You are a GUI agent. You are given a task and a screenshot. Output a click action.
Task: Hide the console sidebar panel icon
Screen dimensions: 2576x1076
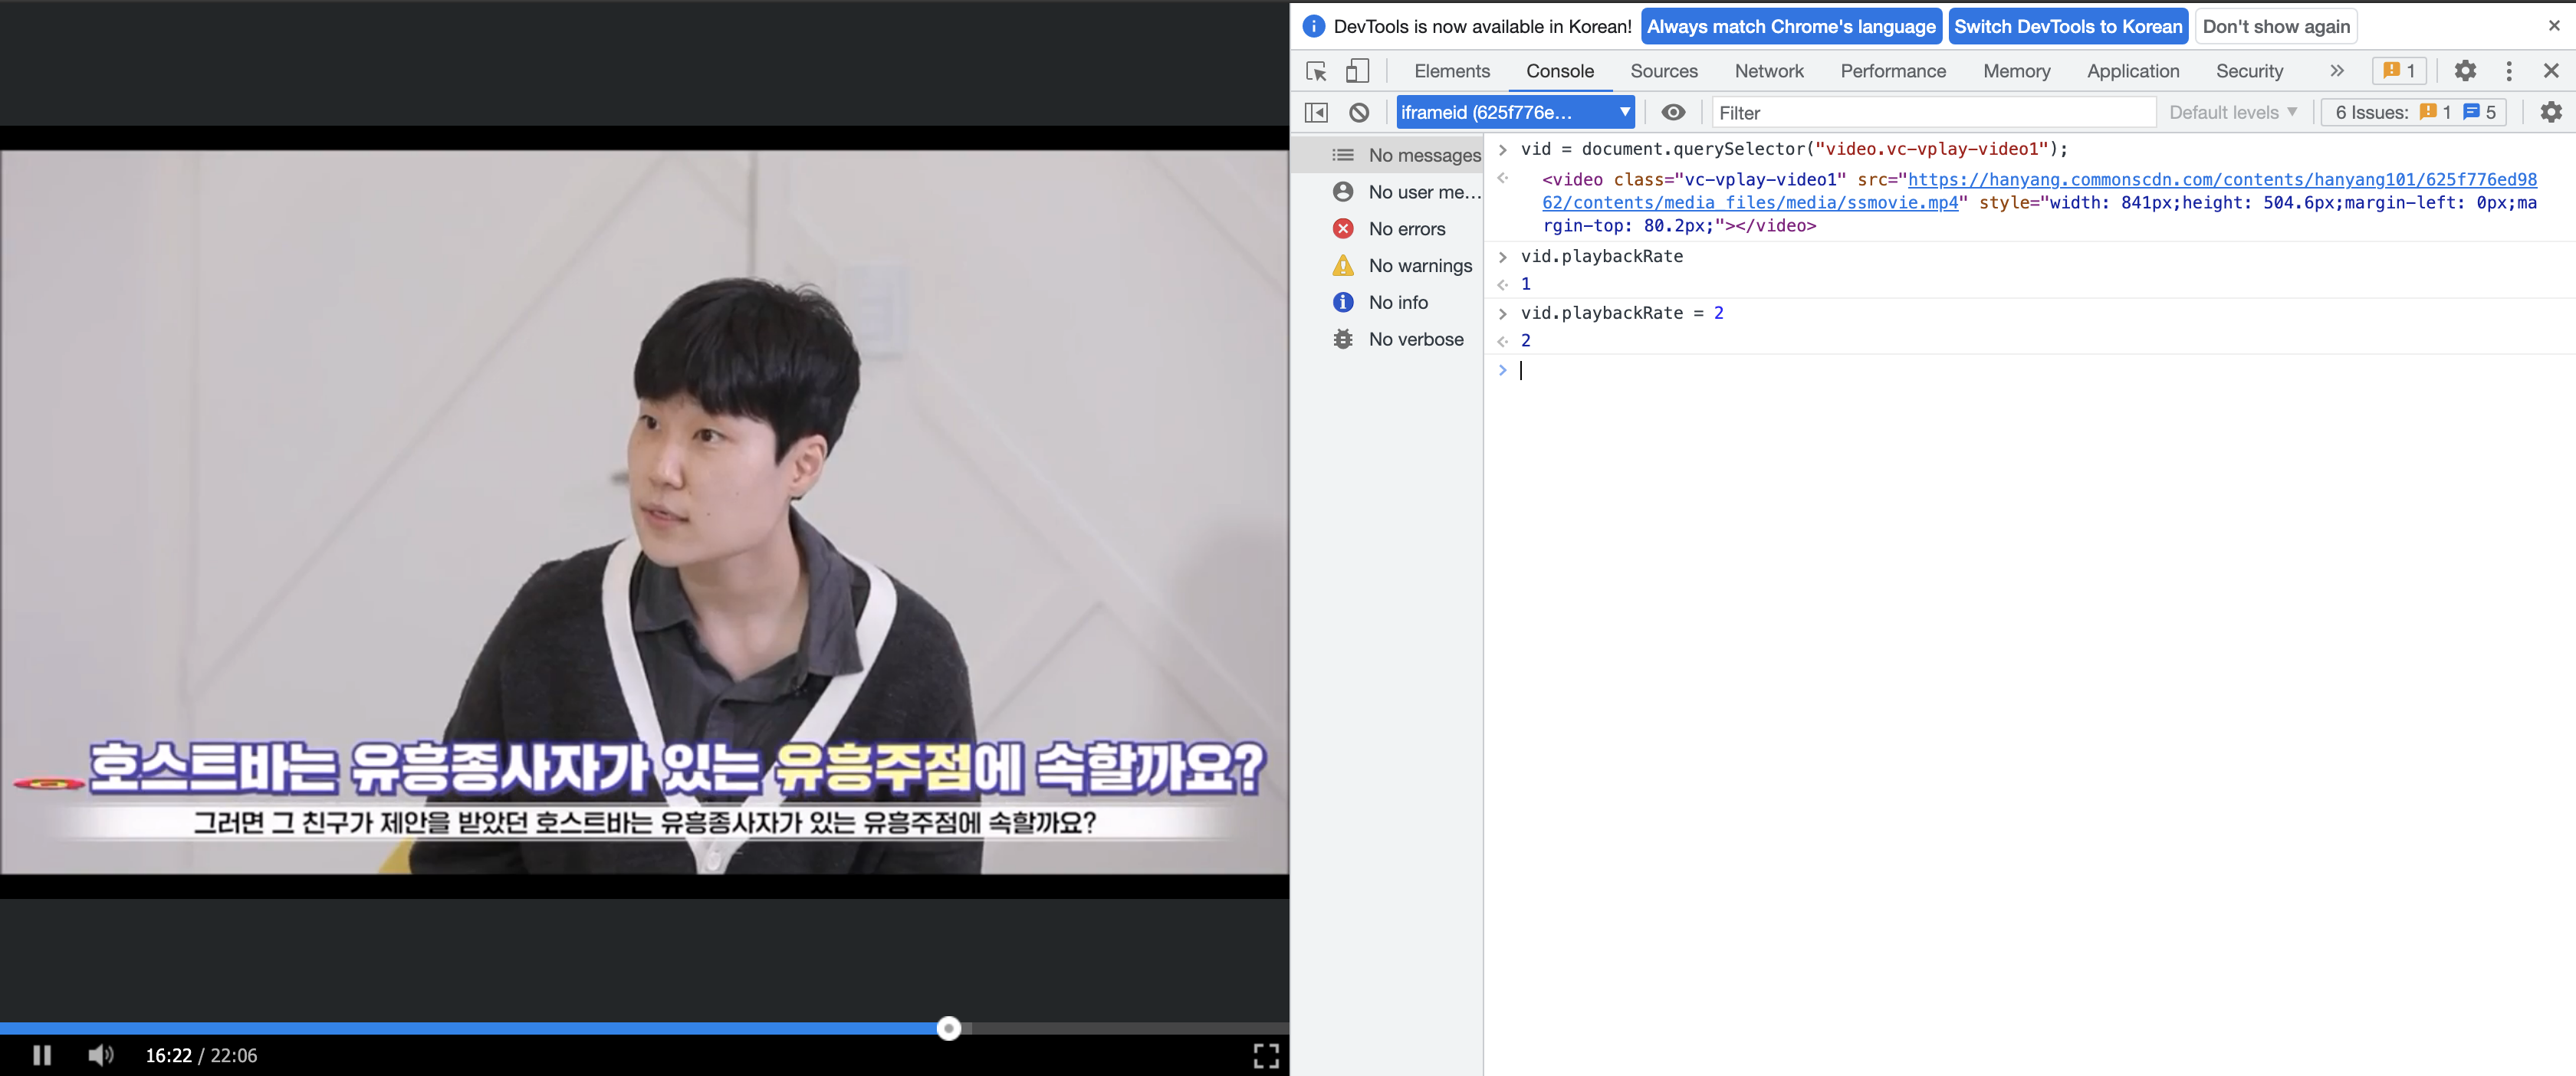tap(1316, 113)
